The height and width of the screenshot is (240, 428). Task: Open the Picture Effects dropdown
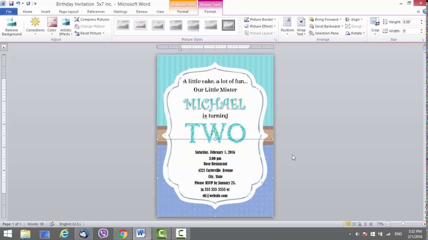[x=261, y=26]
